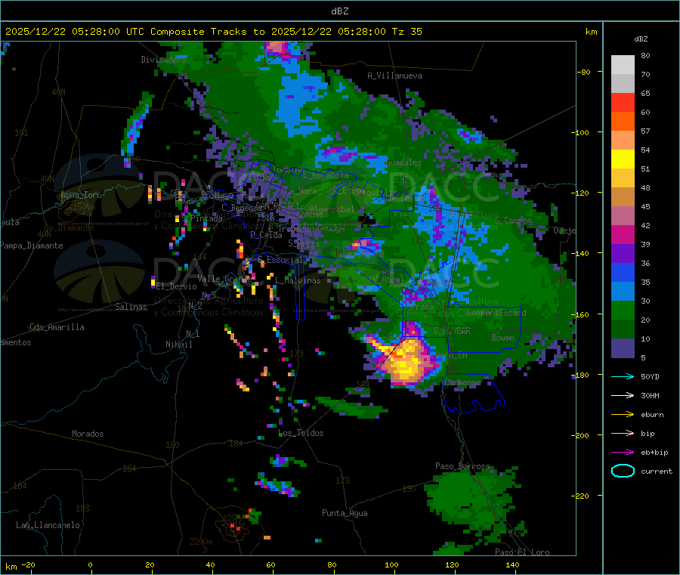Click the Paso_El_Loro place label
Image resolution: width=680 pixels, height=575 pixels.
(x=523, y=552)
